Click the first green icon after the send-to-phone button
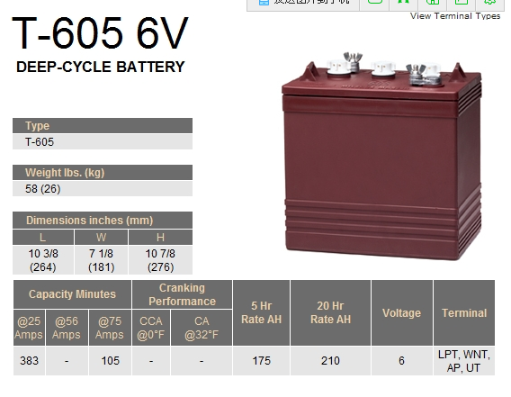 (x=375, y=2)
